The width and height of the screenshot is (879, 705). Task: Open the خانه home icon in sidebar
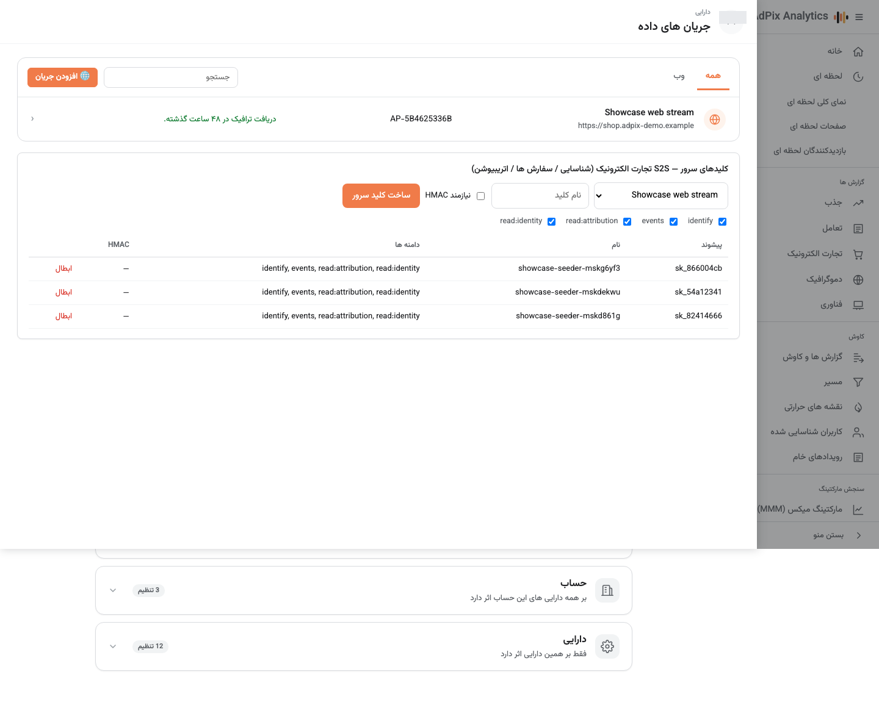click(858, 51)
